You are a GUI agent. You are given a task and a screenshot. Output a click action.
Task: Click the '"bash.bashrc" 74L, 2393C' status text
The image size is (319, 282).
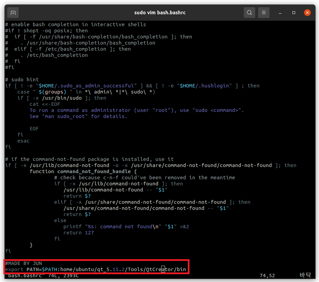42,276
